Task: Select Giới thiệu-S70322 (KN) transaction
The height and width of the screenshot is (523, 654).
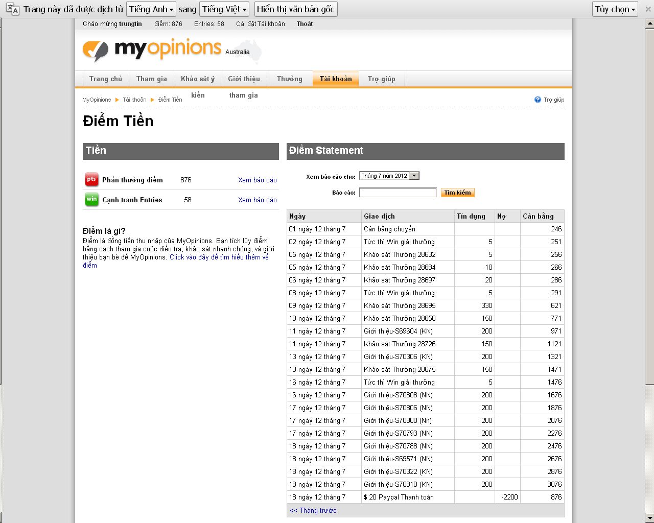Action: point(426,471)
